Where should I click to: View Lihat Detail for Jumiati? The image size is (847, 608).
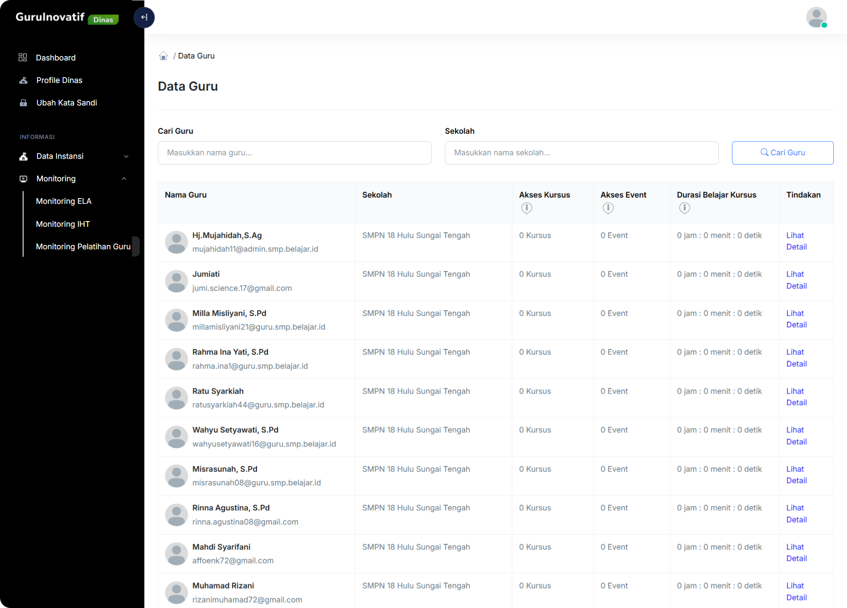[796, 280]
